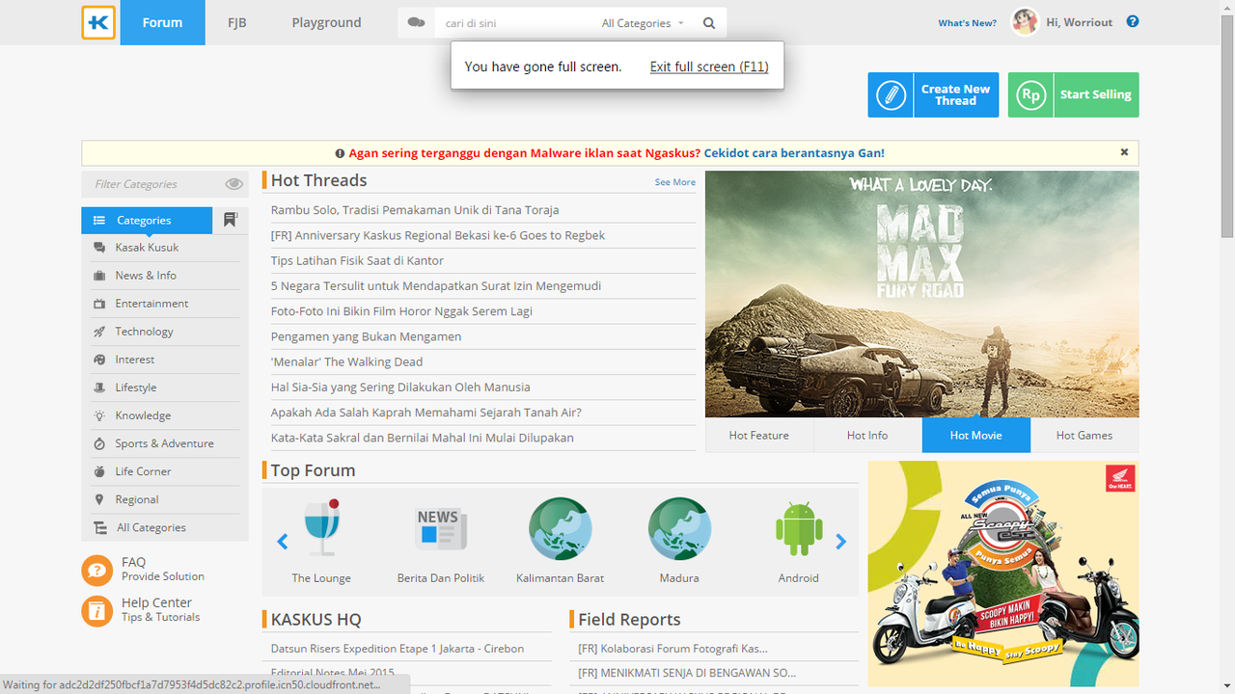
Task: Open the Worriout profile avatar
Action: [x=1025, y=22]
